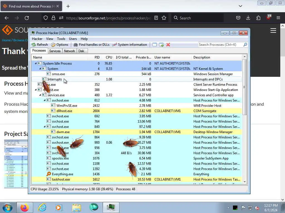Close the Process Hacker Firefox tab
The width and height of the screenshot is (285, 213).
(x=58, y=6)
